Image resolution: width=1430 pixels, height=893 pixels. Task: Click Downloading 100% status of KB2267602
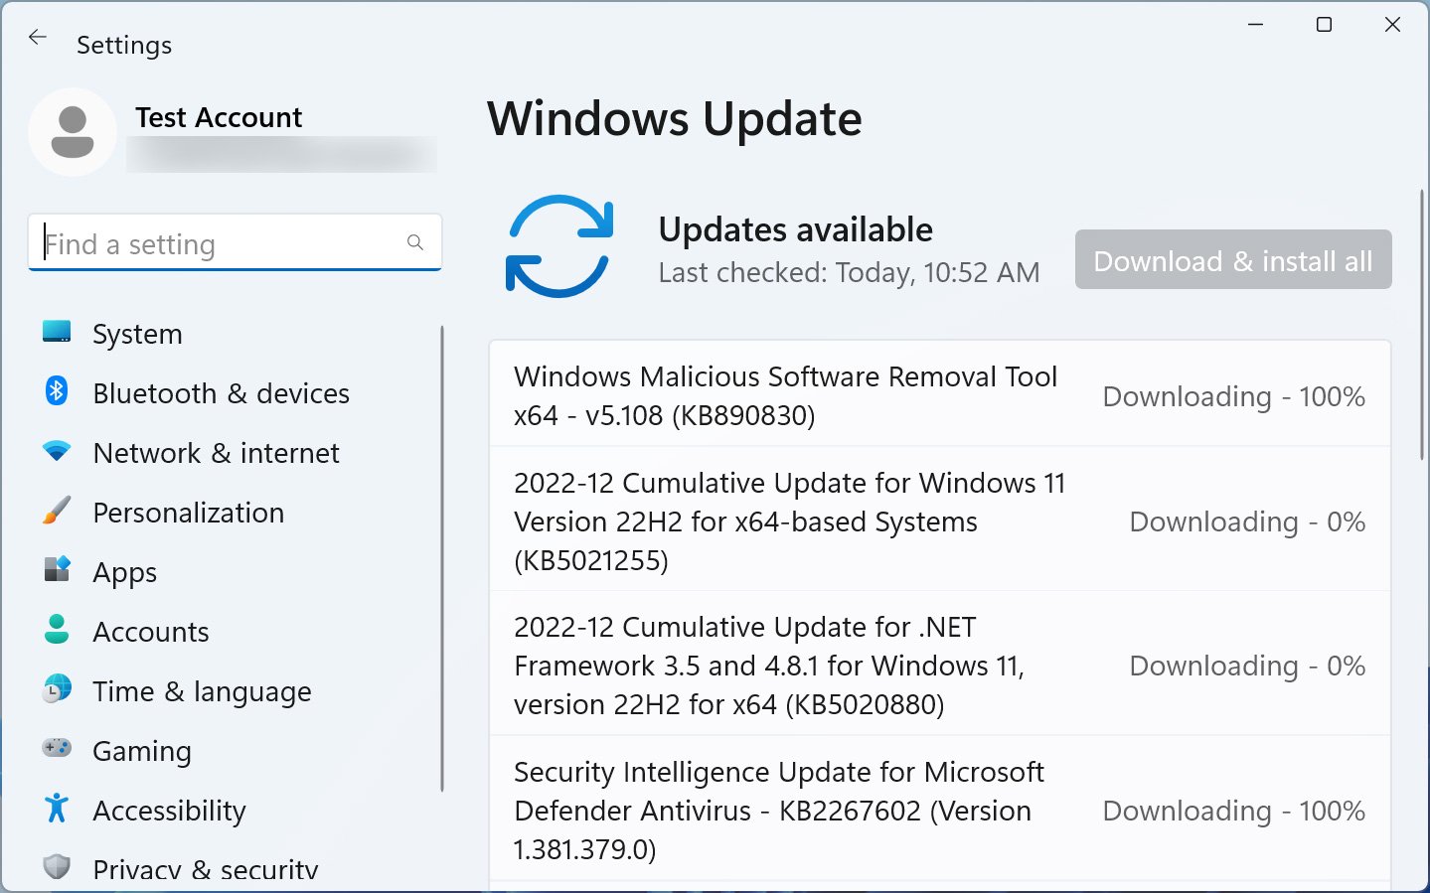point(1233,811)
